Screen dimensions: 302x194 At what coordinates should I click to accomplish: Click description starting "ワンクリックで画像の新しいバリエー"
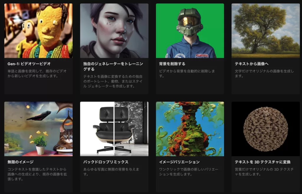[189, 172]
